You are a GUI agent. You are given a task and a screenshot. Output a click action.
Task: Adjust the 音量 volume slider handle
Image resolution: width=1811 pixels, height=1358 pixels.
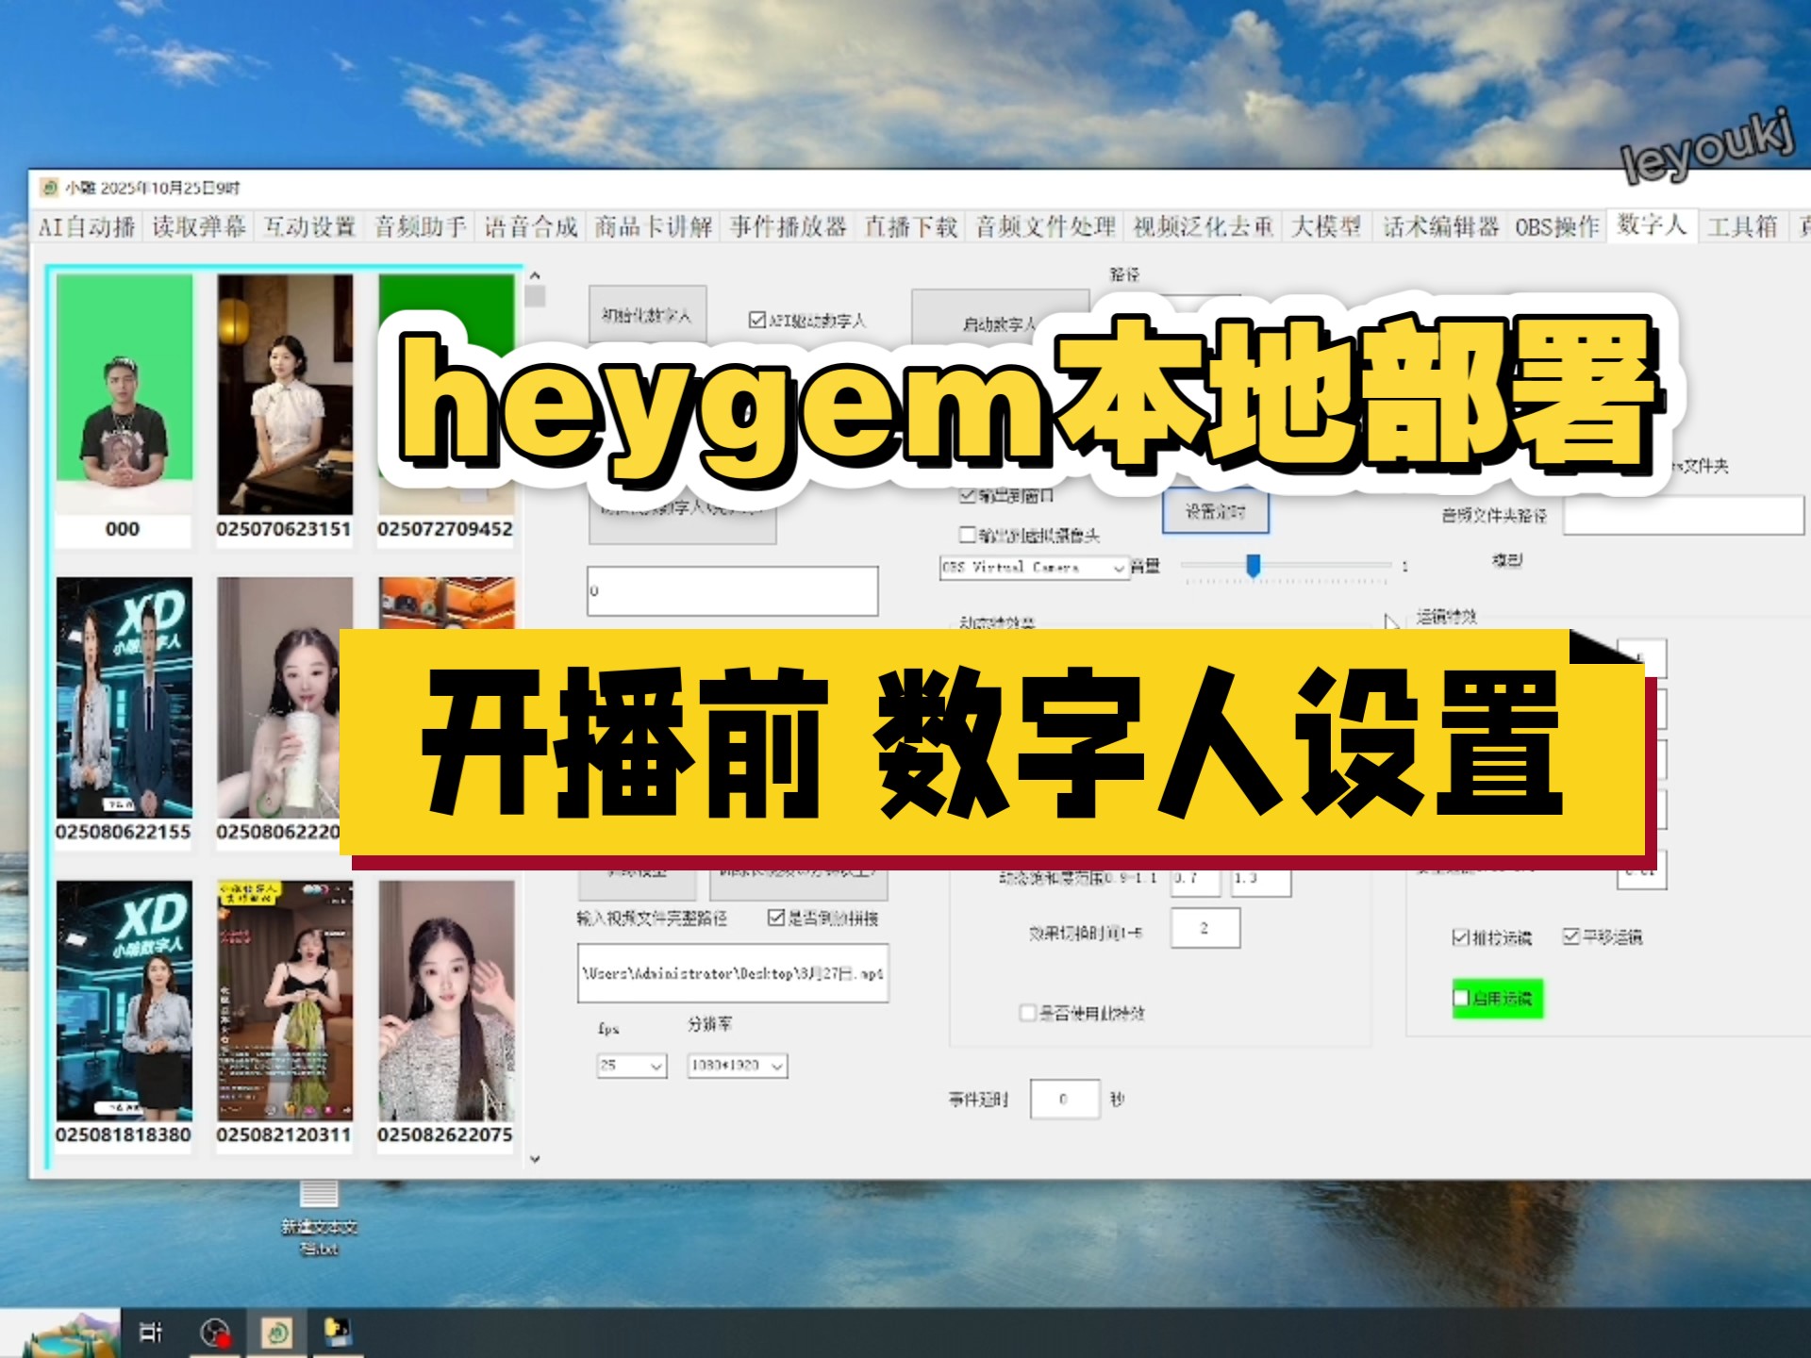point(1254,565)
